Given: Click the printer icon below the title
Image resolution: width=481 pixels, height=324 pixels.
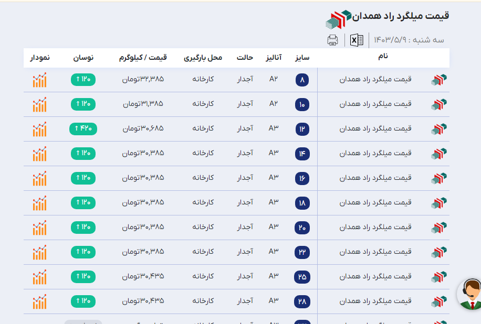Looking at the screenshot, I should (x=332, y=40).
